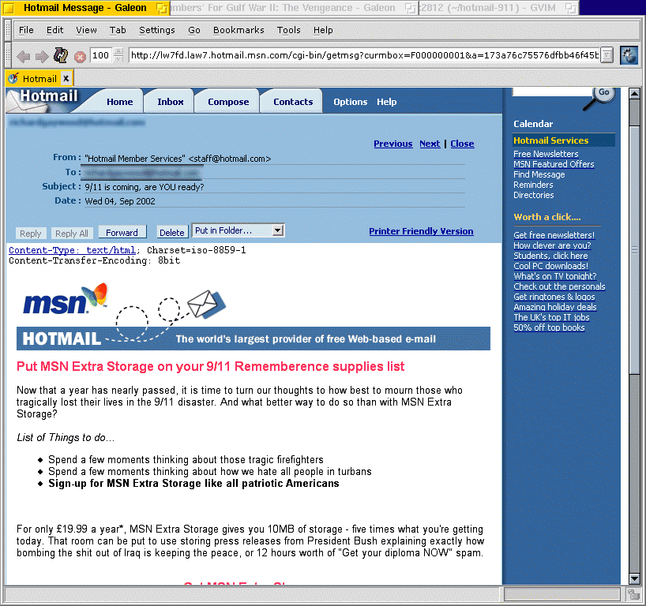Click the browser Back arrow icon
The image size is (646, 606).
tap(23, 55)
